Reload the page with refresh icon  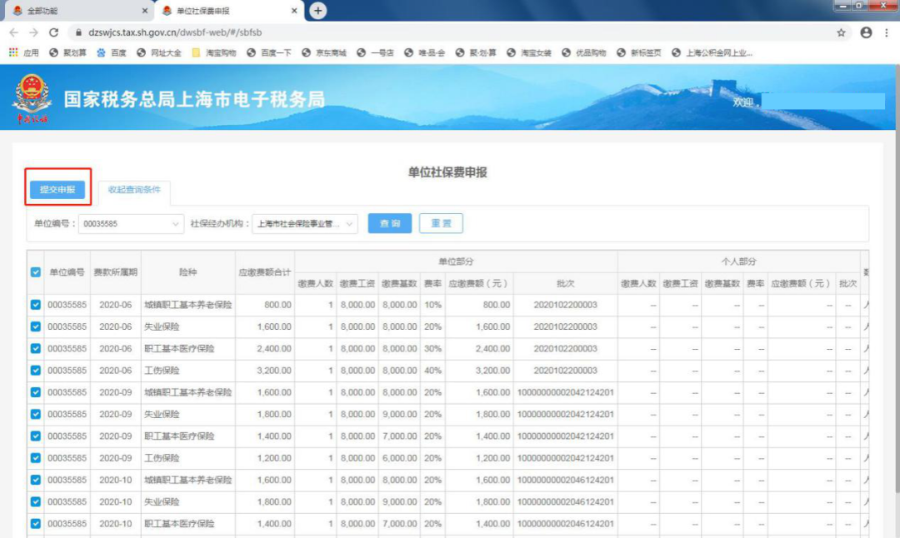pos(53,32)
